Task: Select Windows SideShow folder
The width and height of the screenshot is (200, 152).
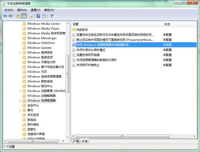Action: [x=41, y=43]
